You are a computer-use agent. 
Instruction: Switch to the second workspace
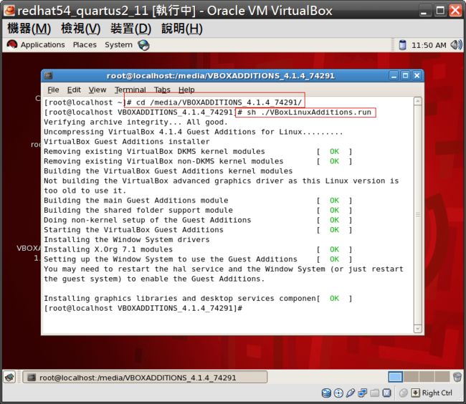pos(409,377)
